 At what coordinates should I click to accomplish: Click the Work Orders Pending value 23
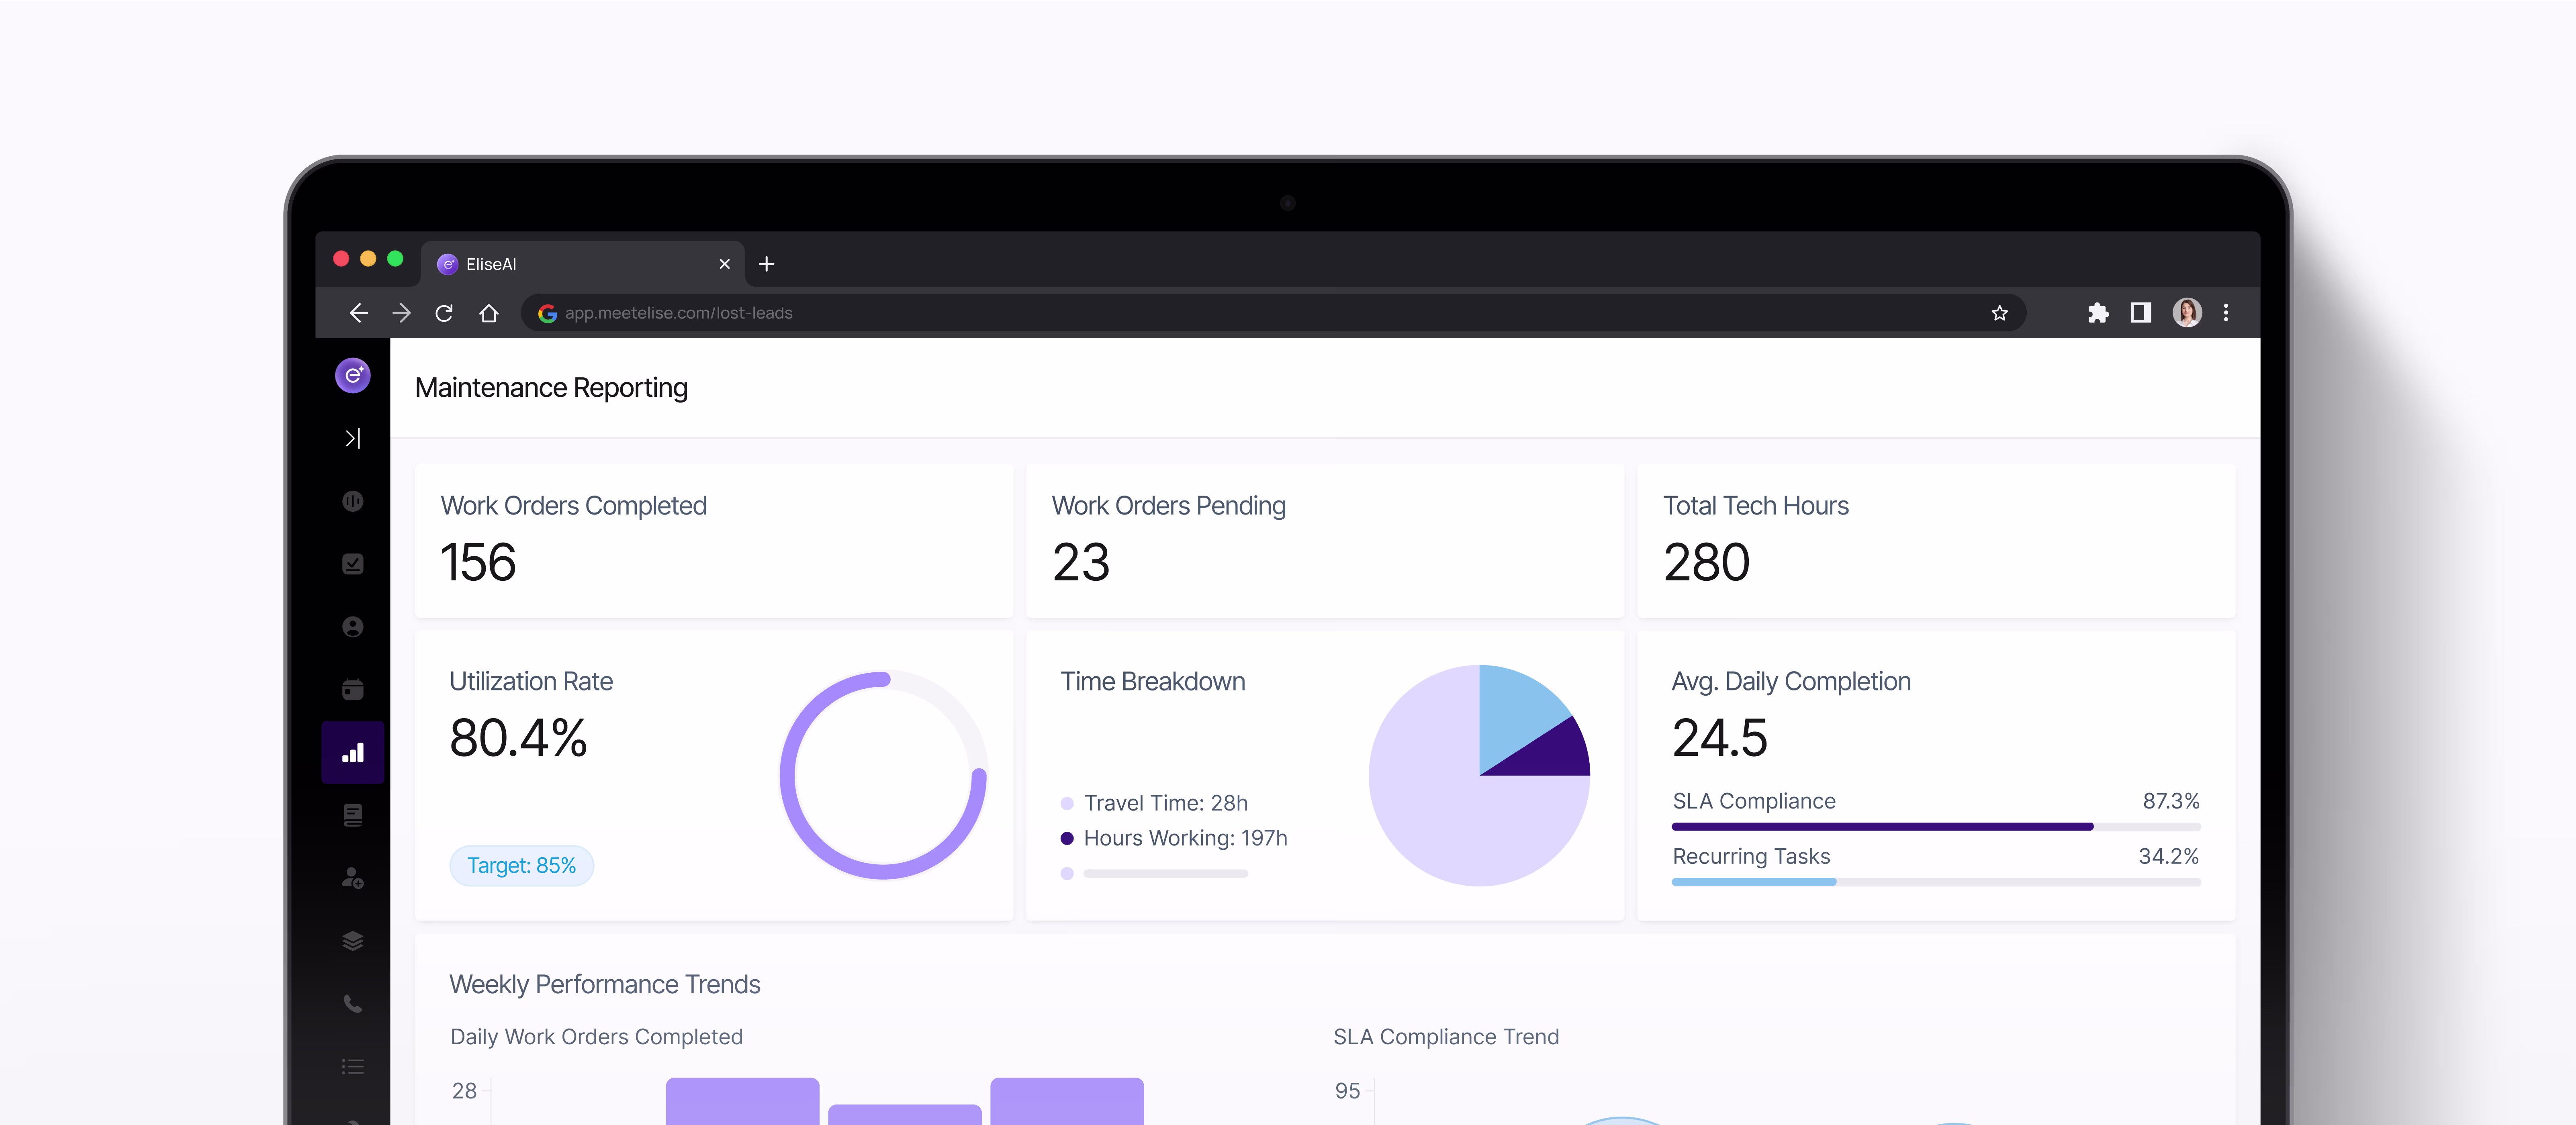[1081, 561]
